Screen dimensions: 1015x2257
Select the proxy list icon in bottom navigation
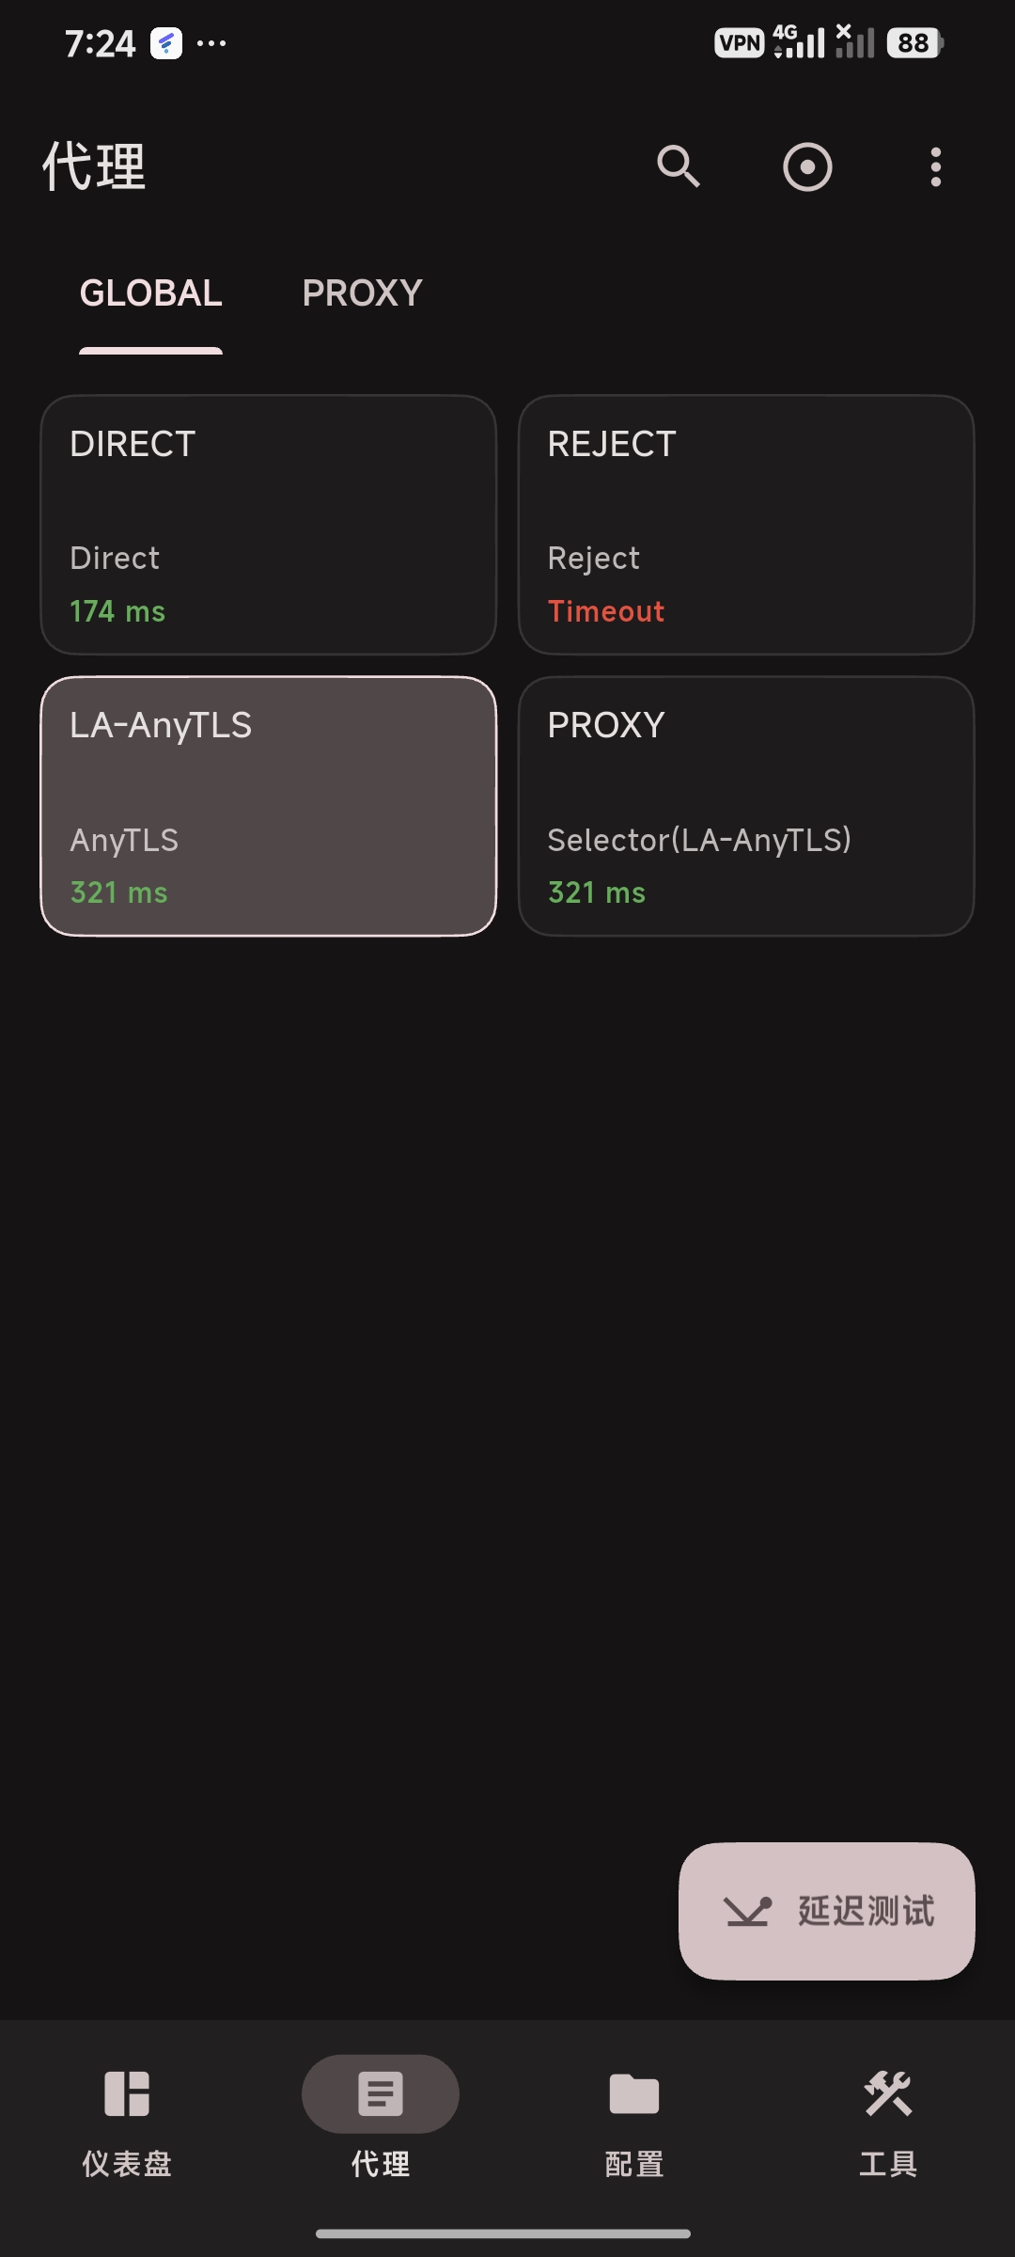click(x=380, y=2093)
